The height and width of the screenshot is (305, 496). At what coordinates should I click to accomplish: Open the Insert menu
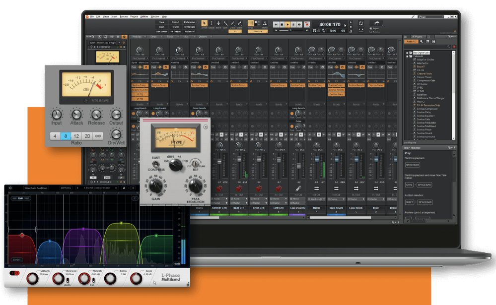pyautogui.click(x=114, y=16)
